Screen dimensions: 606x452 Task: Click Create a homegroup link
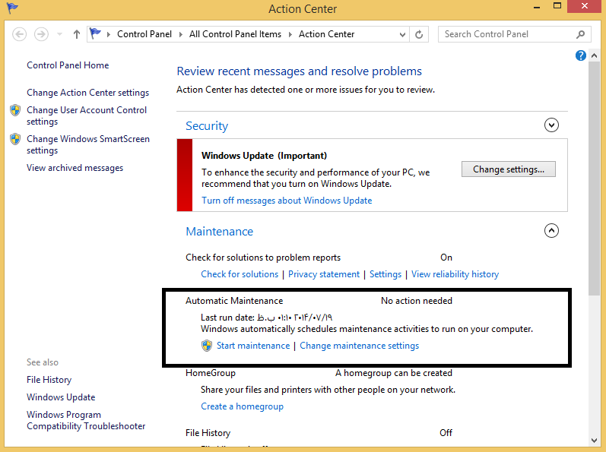point(242,406)
